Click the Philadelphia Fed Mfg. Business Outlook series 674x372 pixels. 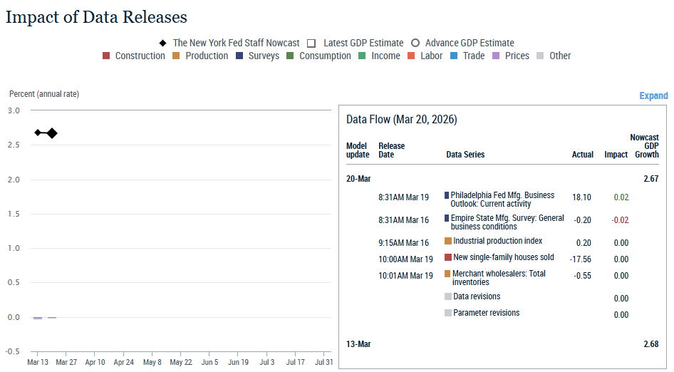coord(502,200)
